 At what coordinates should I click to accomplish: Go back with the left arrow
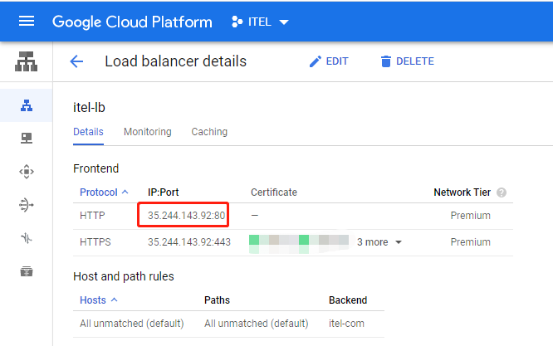tap(76, 61)
